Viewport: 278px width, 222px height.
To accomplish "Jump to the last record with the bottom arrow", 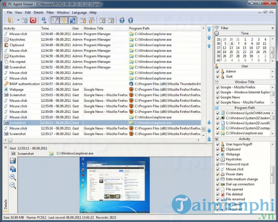I will (x=209, y=139).
